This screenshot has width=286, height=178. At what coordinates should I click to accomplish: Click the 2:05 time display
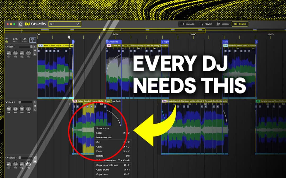[15, 39]
